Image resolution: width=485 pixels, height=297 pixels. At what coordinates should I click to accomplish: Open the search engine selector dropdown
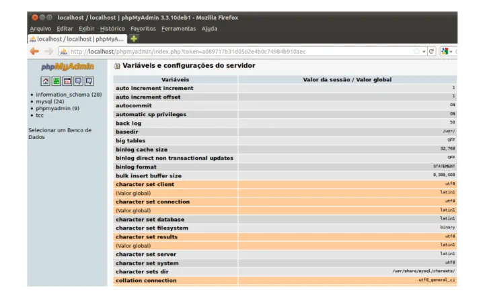(x=451, y=52)
